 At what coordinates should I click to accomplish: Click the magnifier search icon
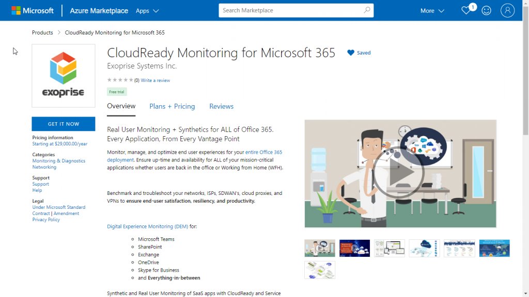(x=367, y=10)
